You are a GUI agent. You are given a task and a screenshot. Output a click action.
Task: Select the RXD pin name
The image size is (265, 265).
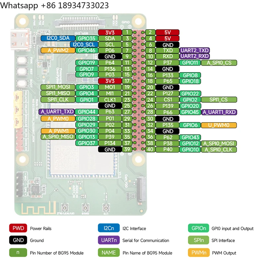point(168,56)
